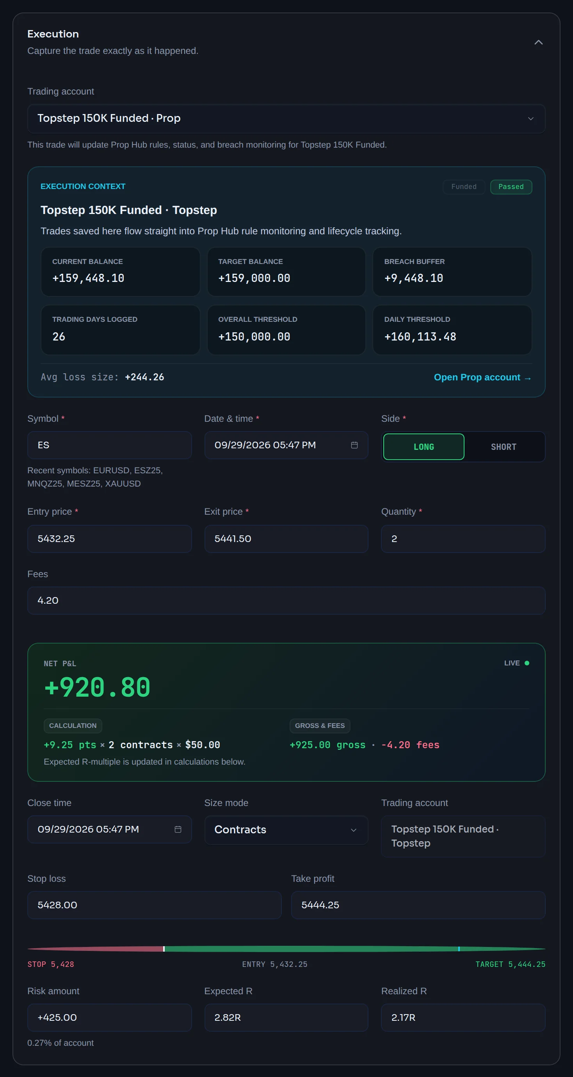Click the Symbol field containing ES
The height and width of the screenshot is (1077, 573).
110,445
